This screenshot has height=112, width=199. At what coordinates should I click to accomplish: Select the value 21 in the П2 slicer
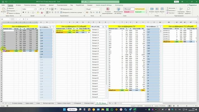(153, 67)
